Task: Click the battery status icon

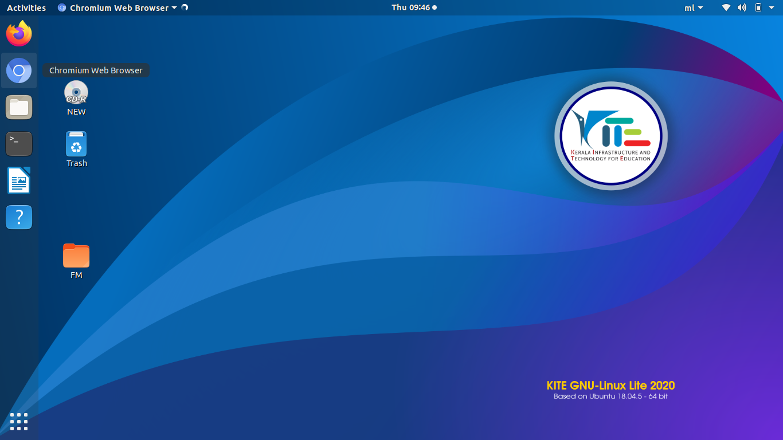Action: click(x=758, y=7)
